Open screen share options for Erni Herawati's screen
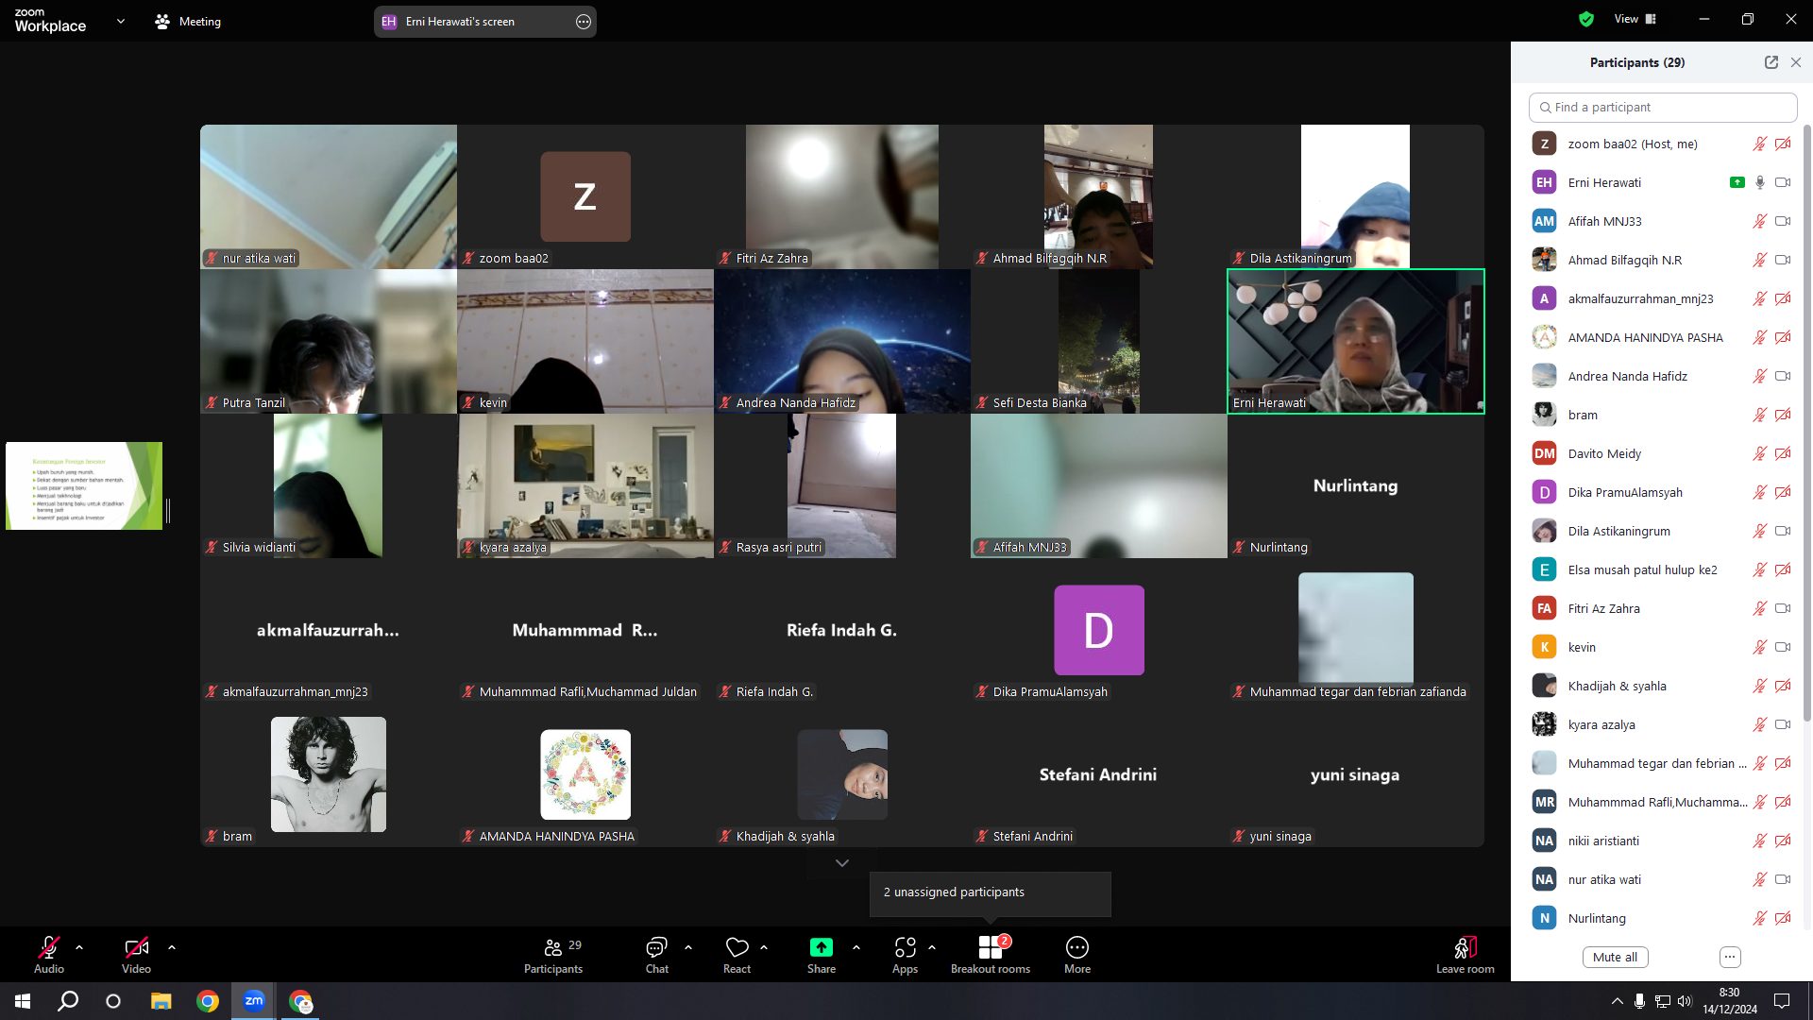 click(x=584, y=22)
